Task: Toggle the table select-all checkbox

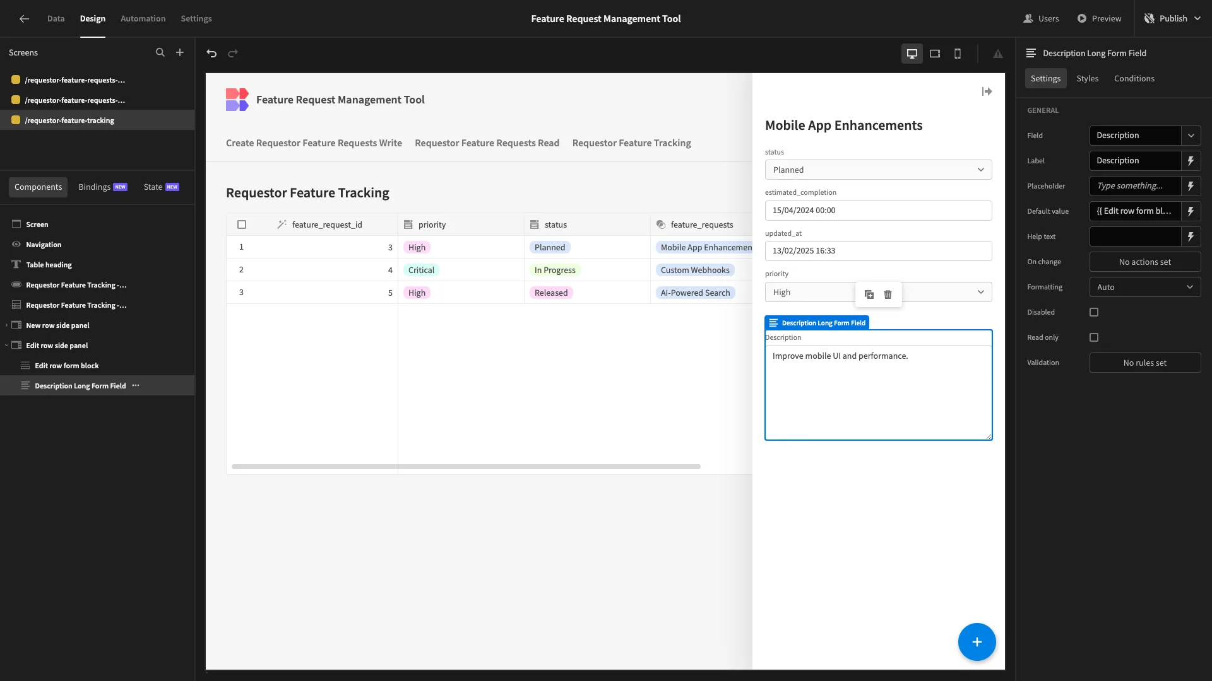Action: point(242,224)
